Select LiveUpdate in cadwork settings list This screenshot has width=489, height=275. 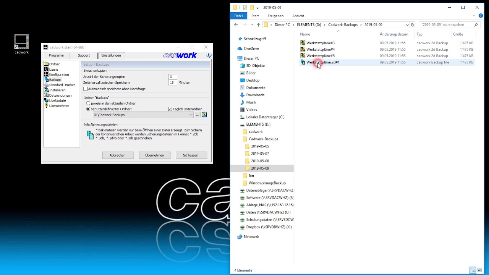click(55, 100)
